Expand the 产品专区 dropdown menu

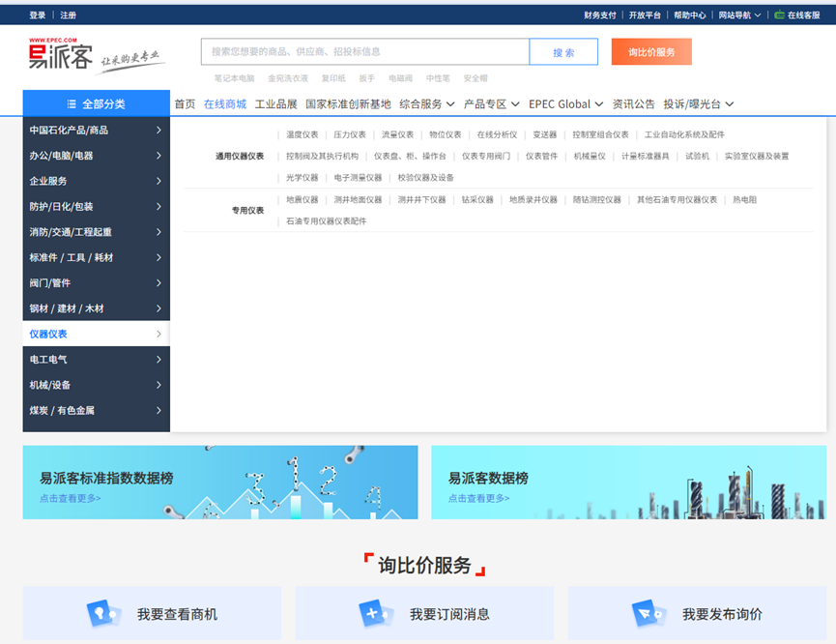point(491,104)
